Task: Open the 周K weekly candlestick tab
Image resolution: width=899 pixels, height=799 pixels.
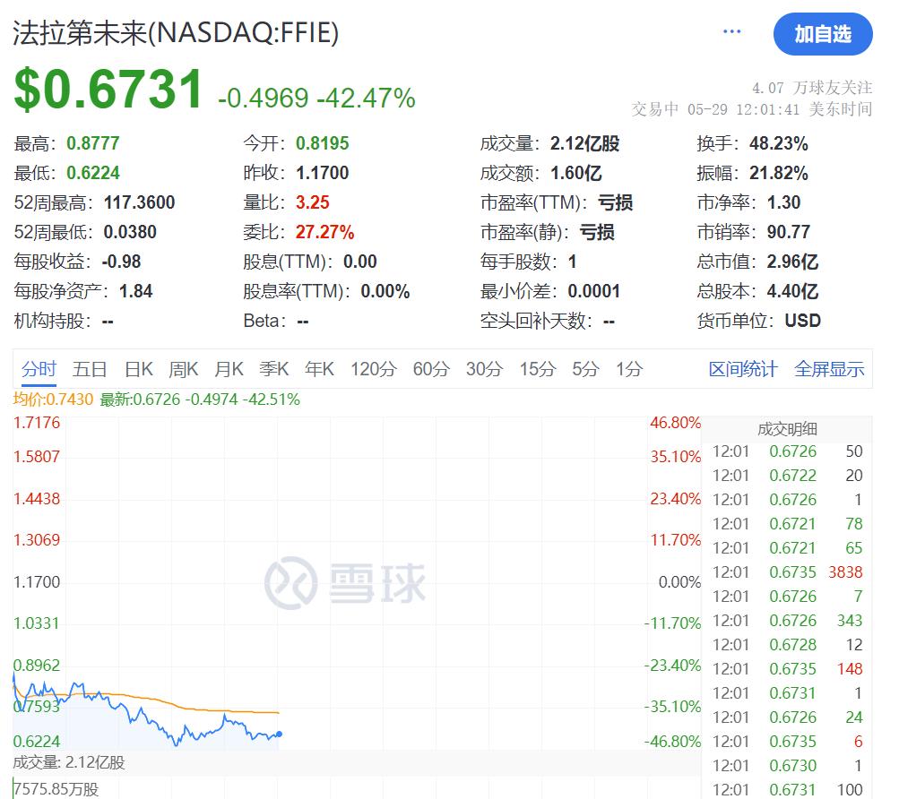Action: point(184,369)
